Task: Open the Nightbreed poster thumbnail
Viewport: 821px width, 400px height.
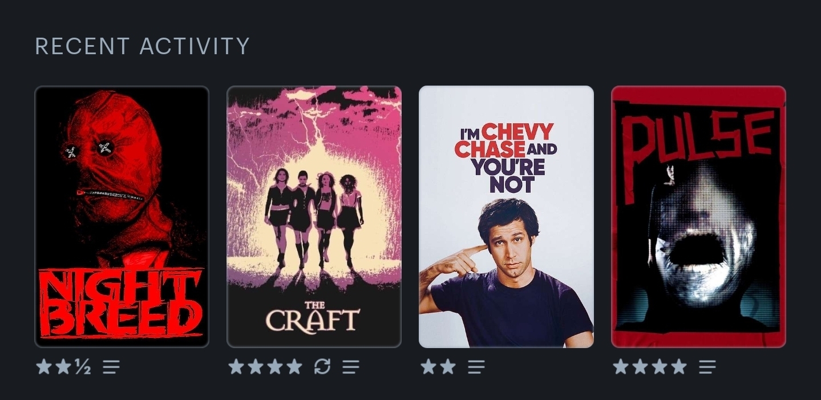Action: [122, 217]
